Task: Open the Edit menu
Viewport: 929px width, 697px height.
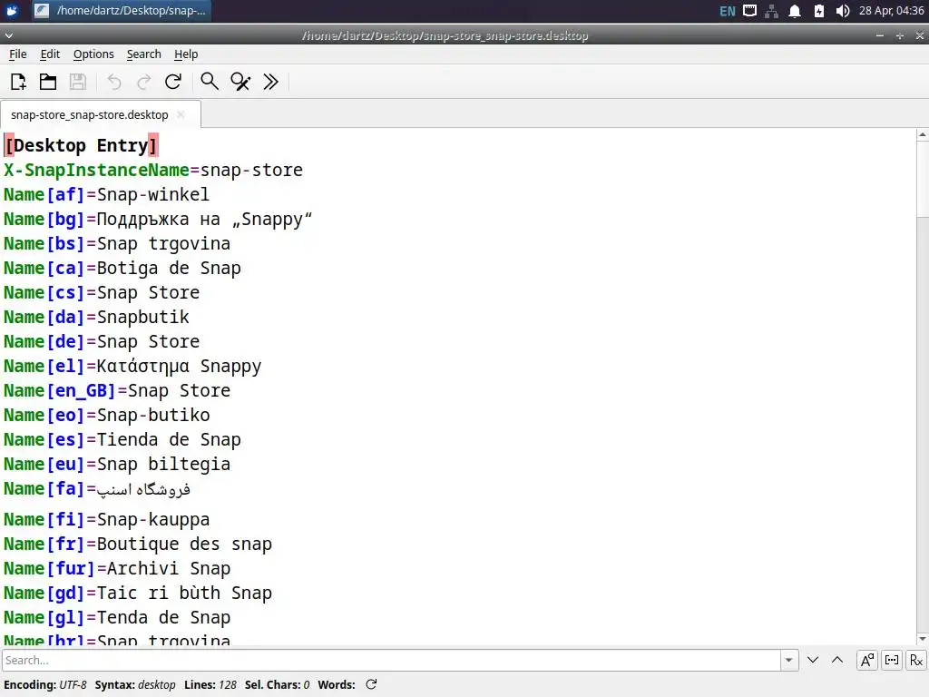Action: 50,54
